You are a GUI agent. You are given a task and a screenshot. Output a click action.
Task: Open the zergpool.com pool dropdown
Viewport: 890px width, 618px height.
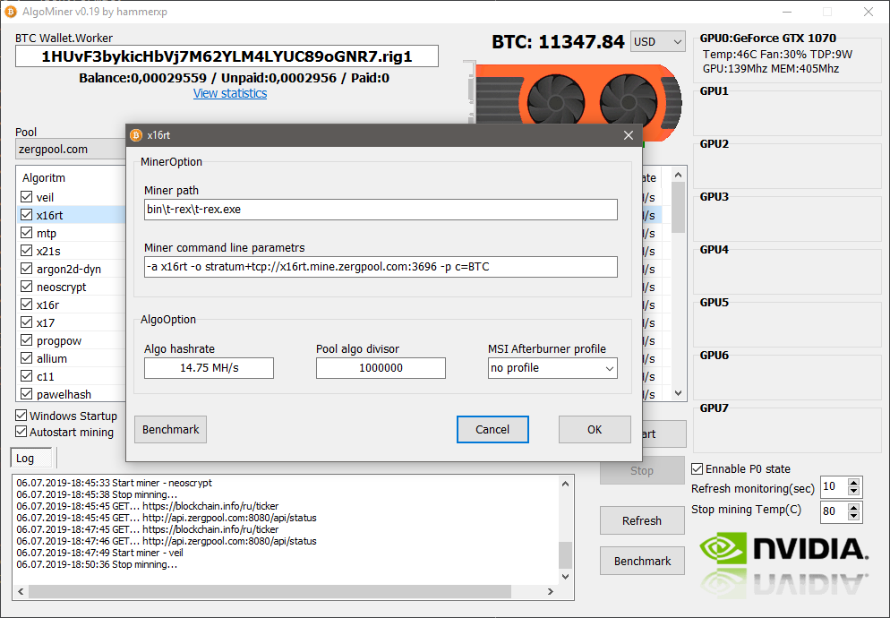71,150
